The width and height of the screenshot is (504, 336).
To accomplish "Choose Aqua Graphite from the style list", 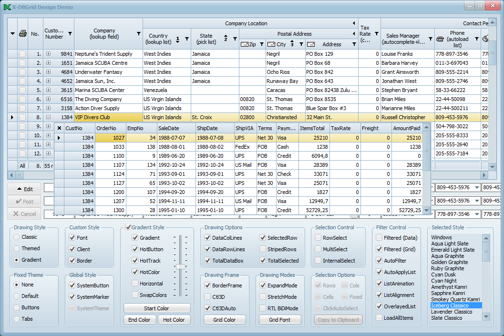I will point(447,256).
